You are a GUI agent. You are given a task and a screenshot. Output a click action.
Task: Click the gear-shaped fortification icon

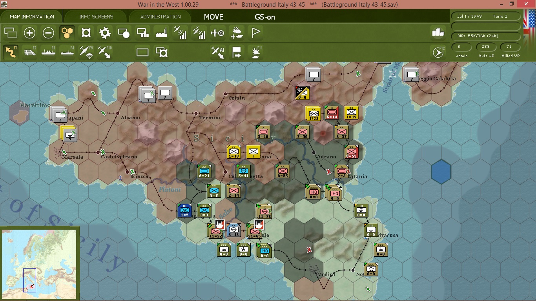(x=105, y=33)
